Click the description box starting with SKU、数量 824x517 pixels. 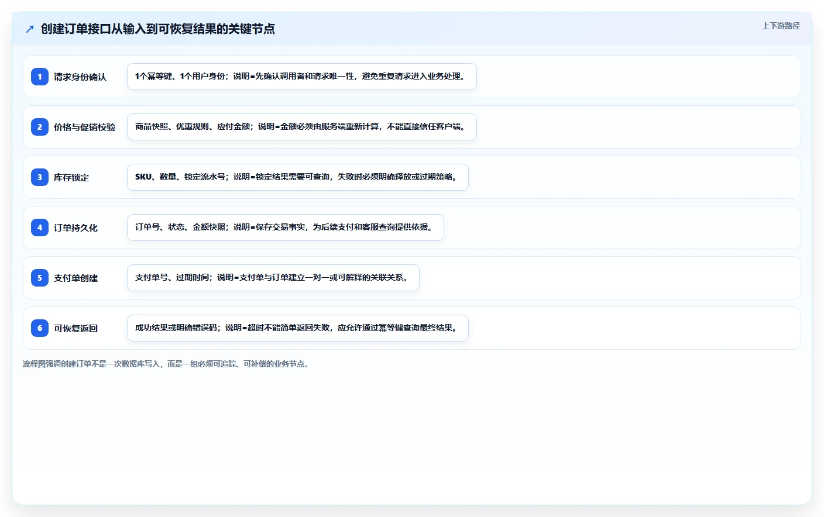point(298,177)
